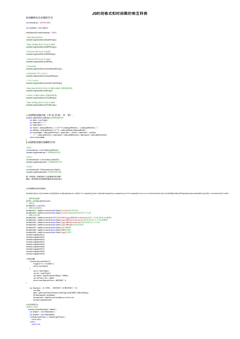The width and height of the screenshot is (240, 339).
Task: Click the line "var timestamp3 = Date.parse(new Date());"
Action: click(43, 169)
